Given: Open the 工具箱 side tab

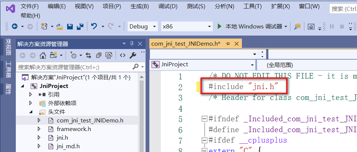Looking at the screenshot, I should coord(8,69).
